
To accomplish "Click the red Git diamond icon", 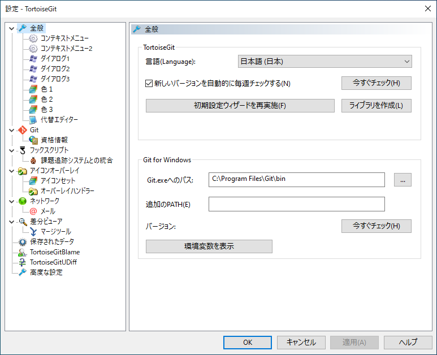I will [22, 130].
